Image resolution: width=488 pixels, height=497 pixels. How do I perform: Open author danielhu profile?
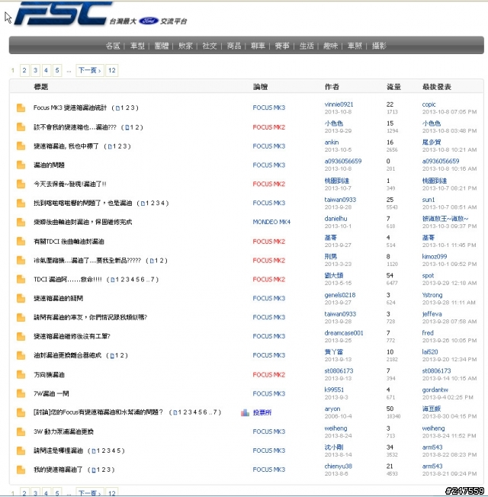pos(335,219)
